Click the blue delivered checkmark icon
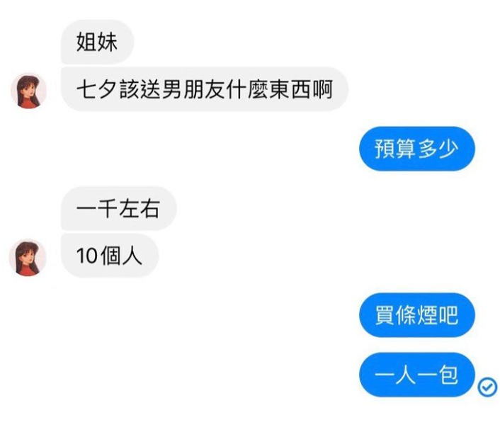Viewport: 500px width, 437px height. pyautogui.click(x=487, y=387)
